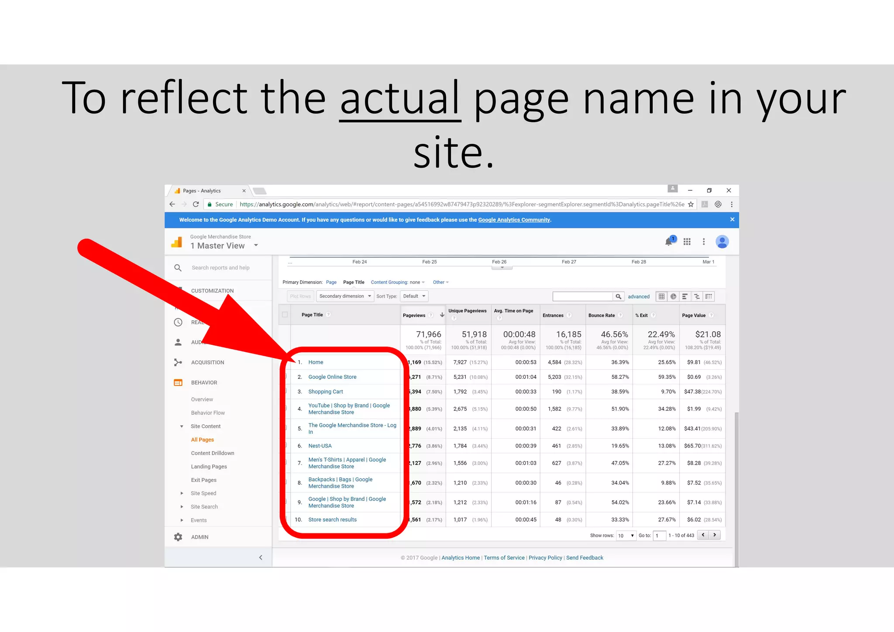Viewport: 894px width, 632px height.
Task: Switch to Pivot table view icon
Action: point(708,296)
